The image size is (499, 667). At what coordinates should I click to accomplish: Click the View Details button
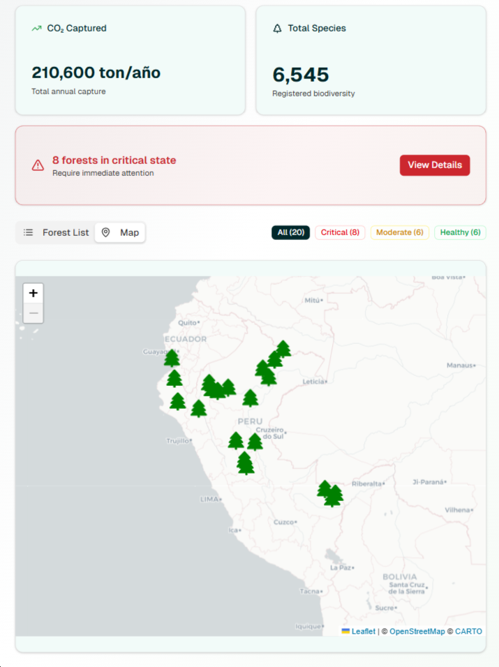pos(434,165)
